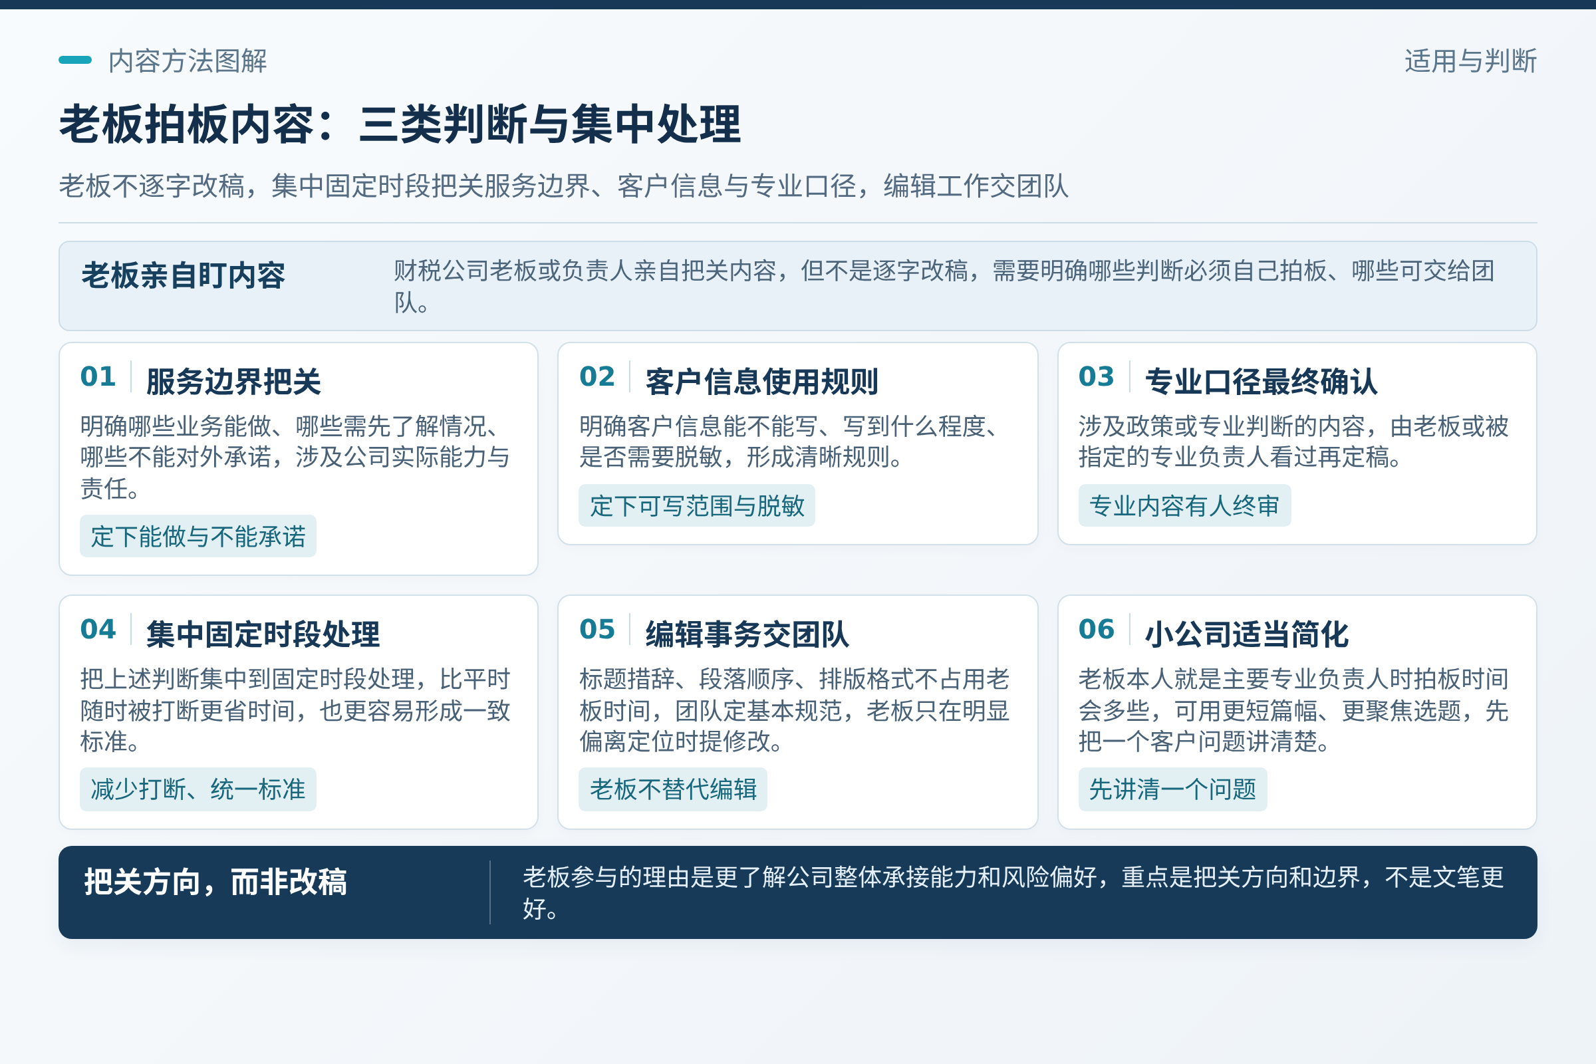The image size is (1596, 1064).
Task: Click the paragraph beginning 老板本人就是主要专业
Action: point(1293,710)
